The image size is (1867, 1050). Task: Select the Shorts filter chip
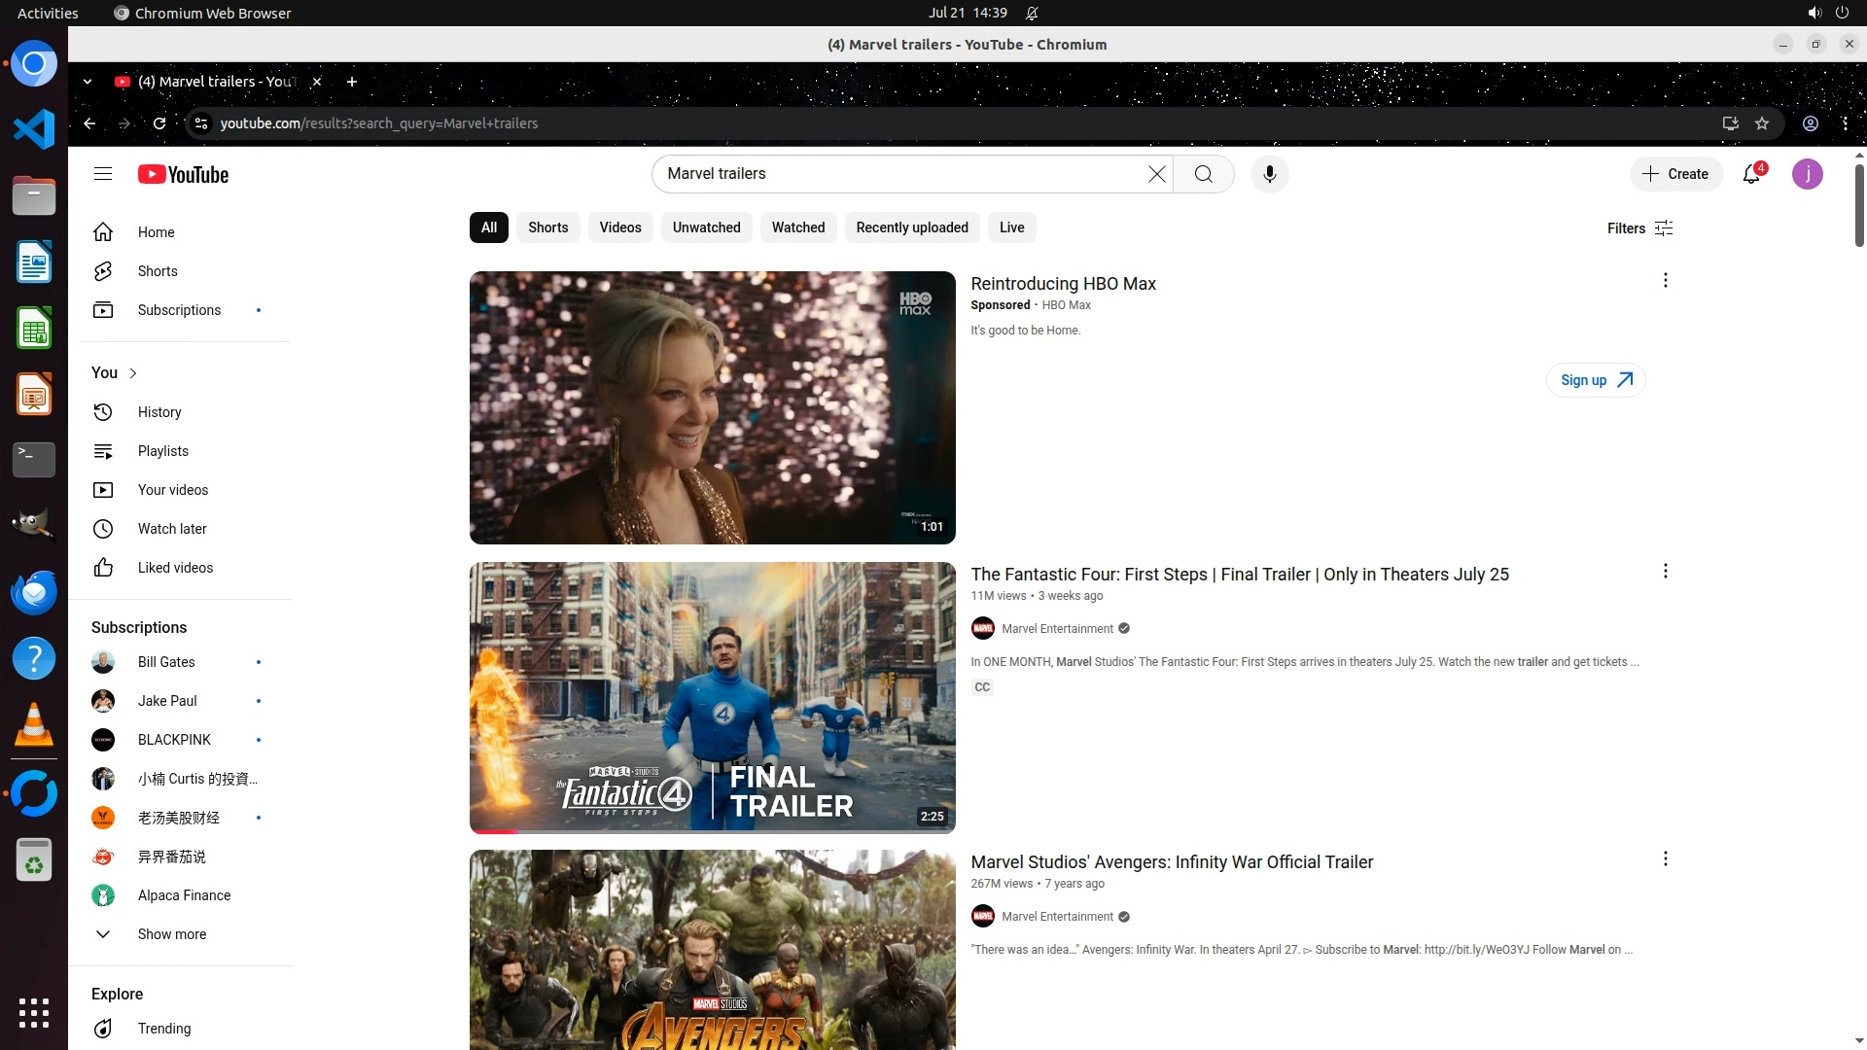[547, 227]
